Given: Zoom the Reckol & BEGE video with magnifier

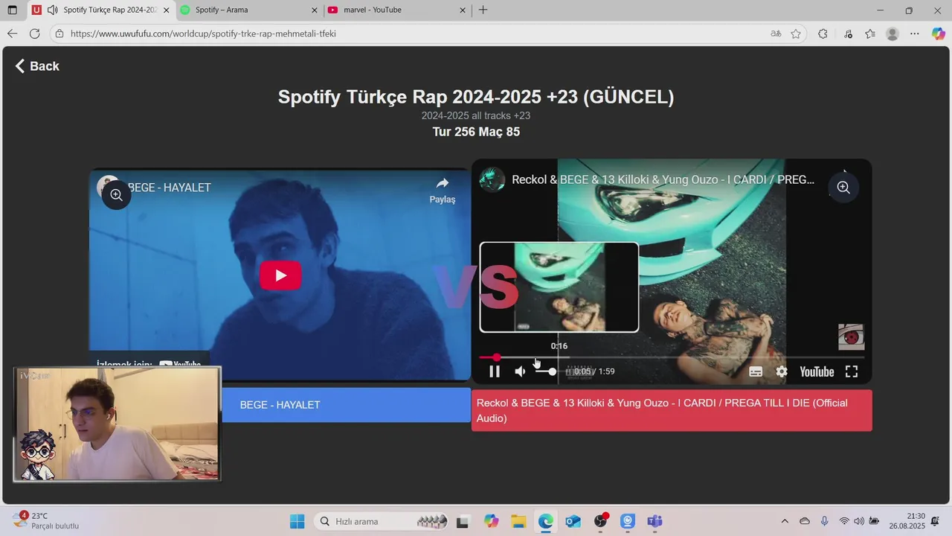Looking at the screenshot, I should pyautogui.click(x=843, y=188).
